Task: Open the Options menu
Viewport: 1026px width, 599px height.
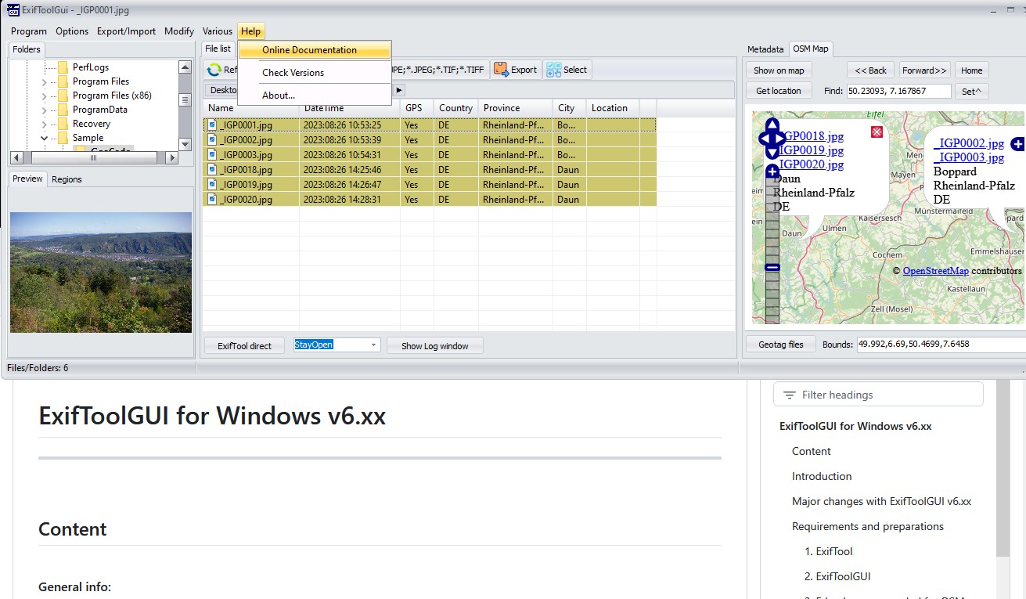Action: click(72, 31)
